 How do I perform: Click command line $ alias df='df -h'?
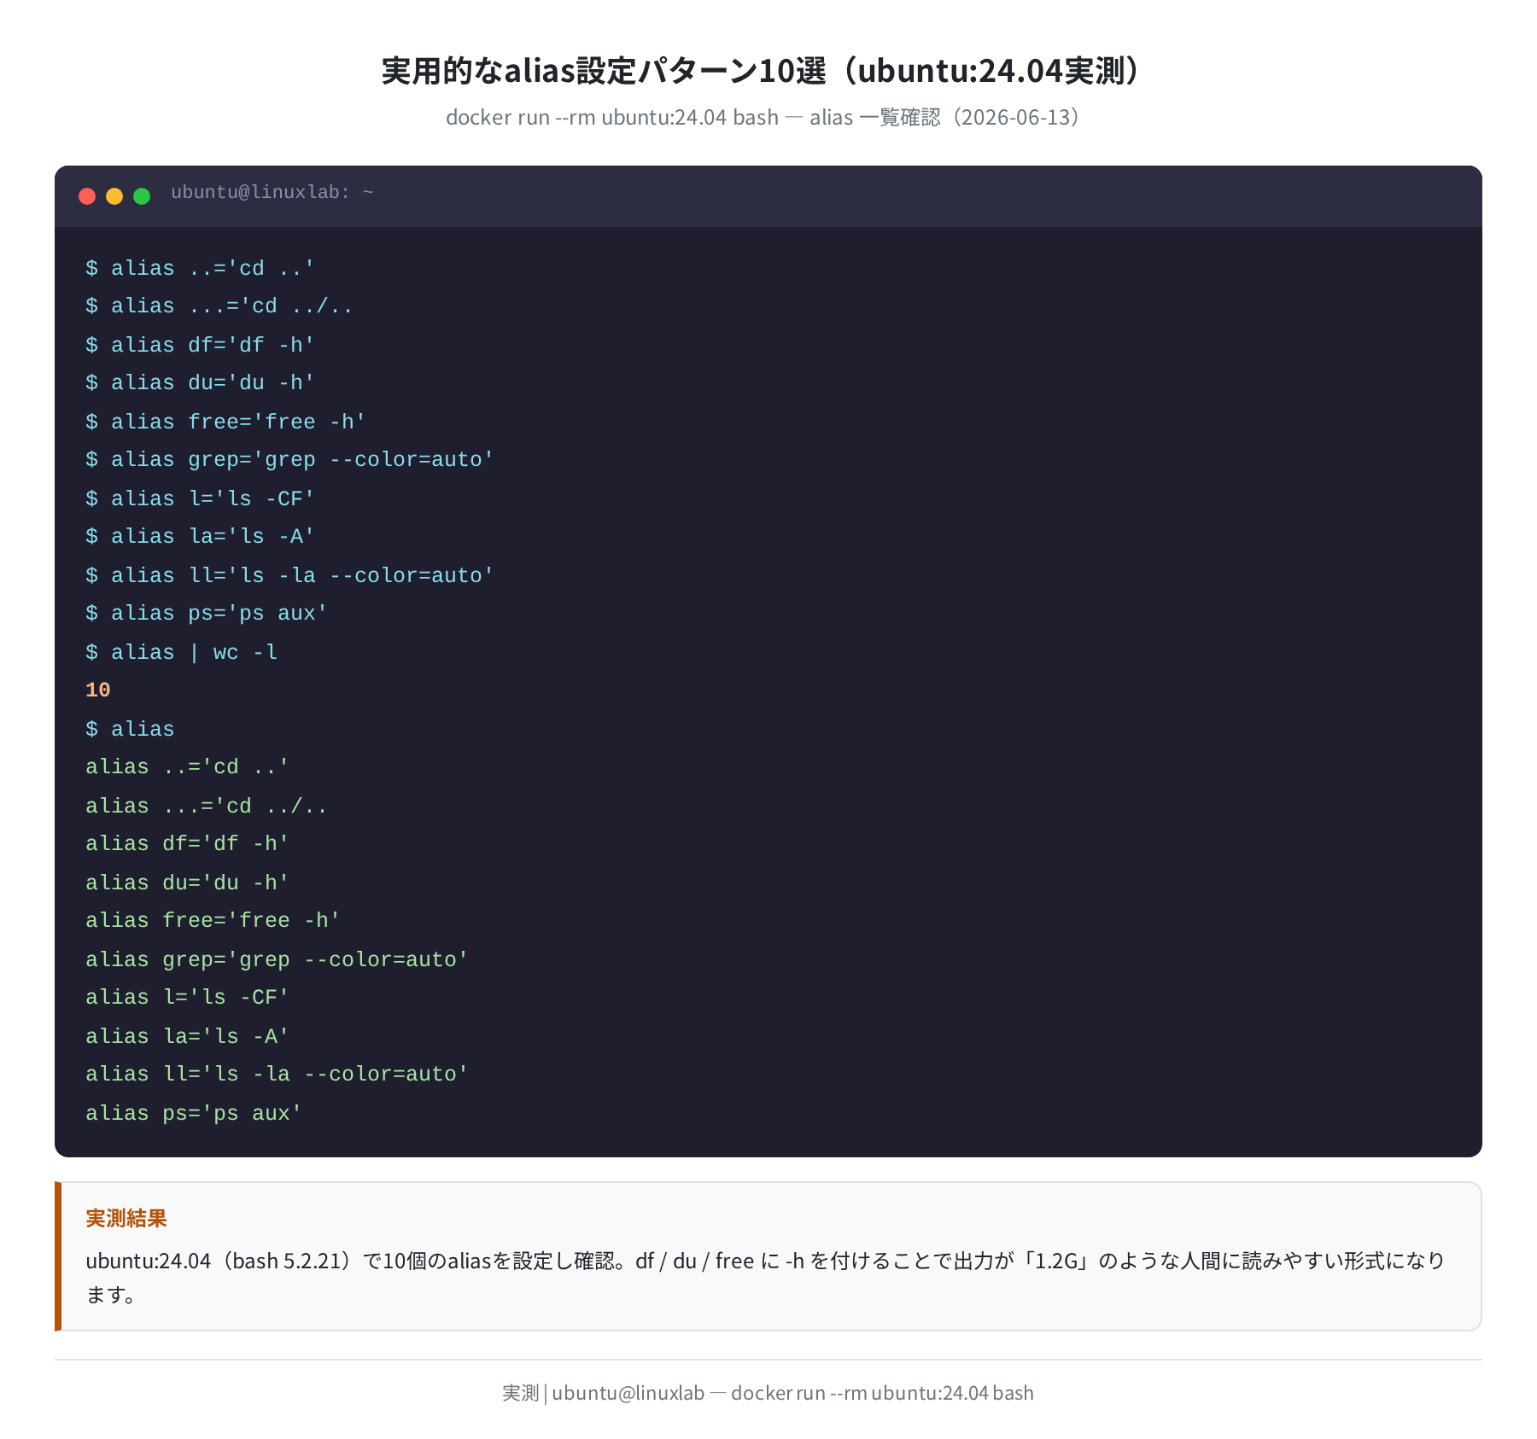point(201,345)
